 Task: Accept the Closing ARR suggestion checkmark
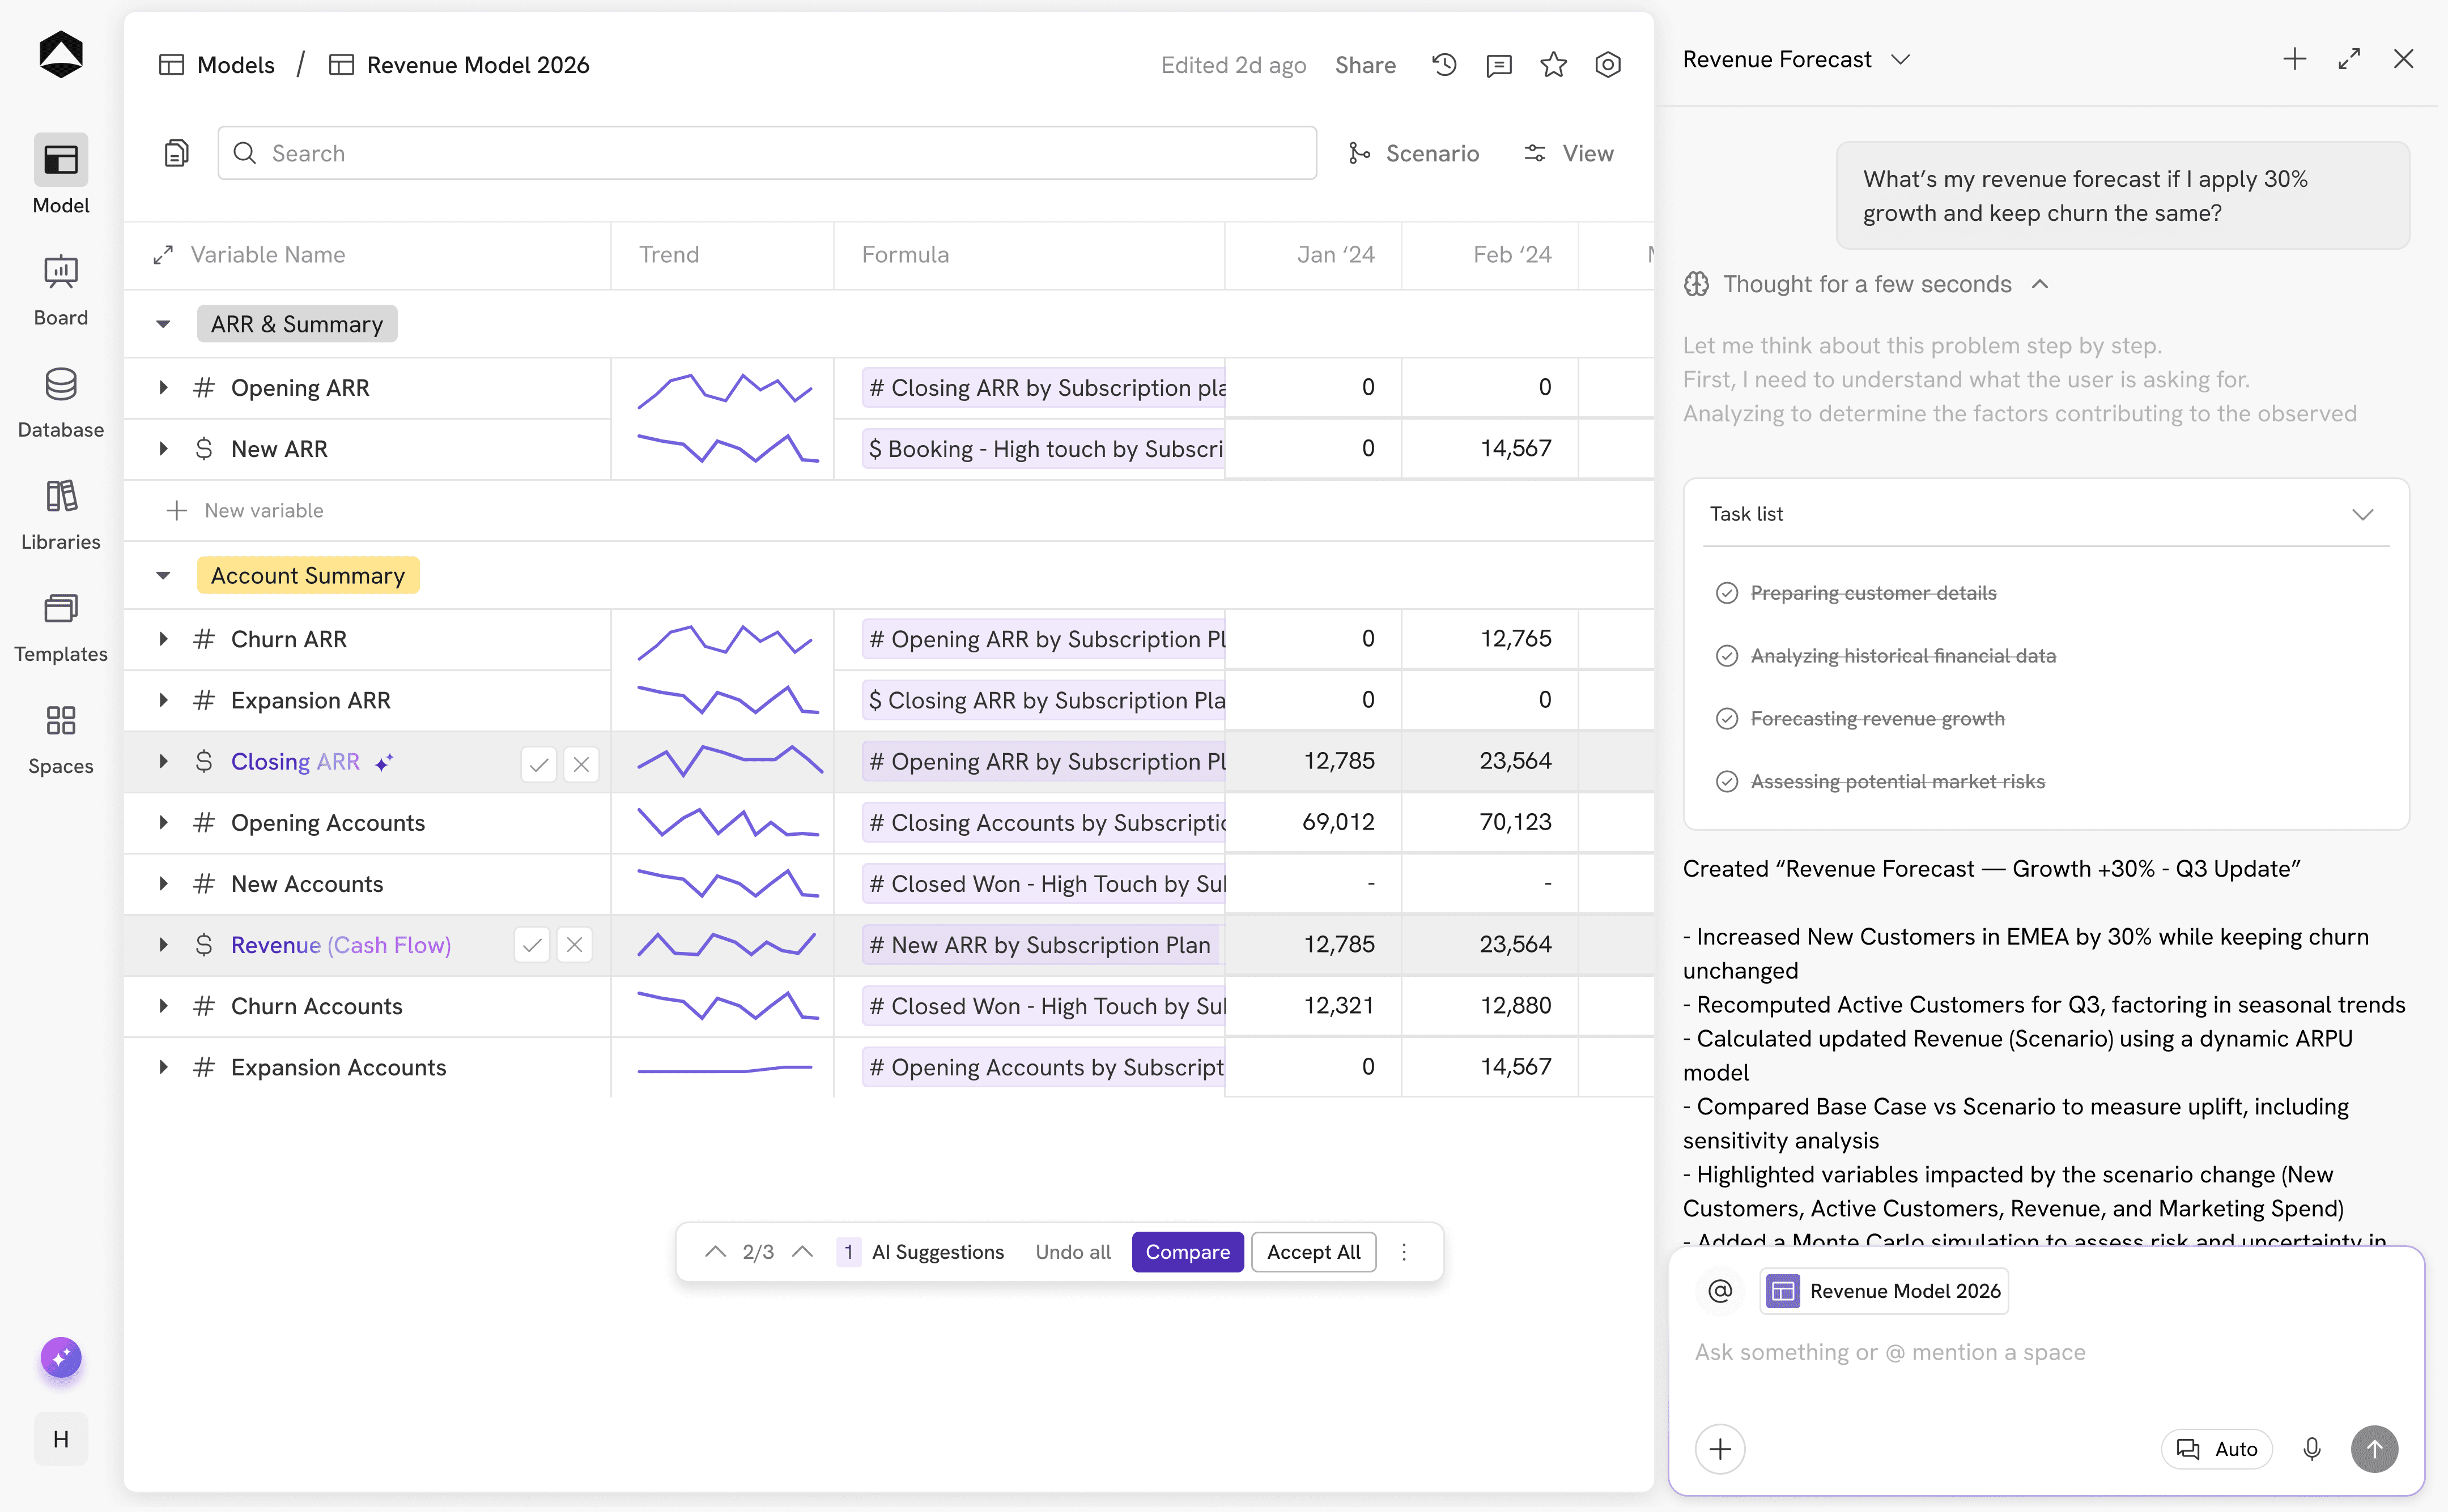point(538,764)
